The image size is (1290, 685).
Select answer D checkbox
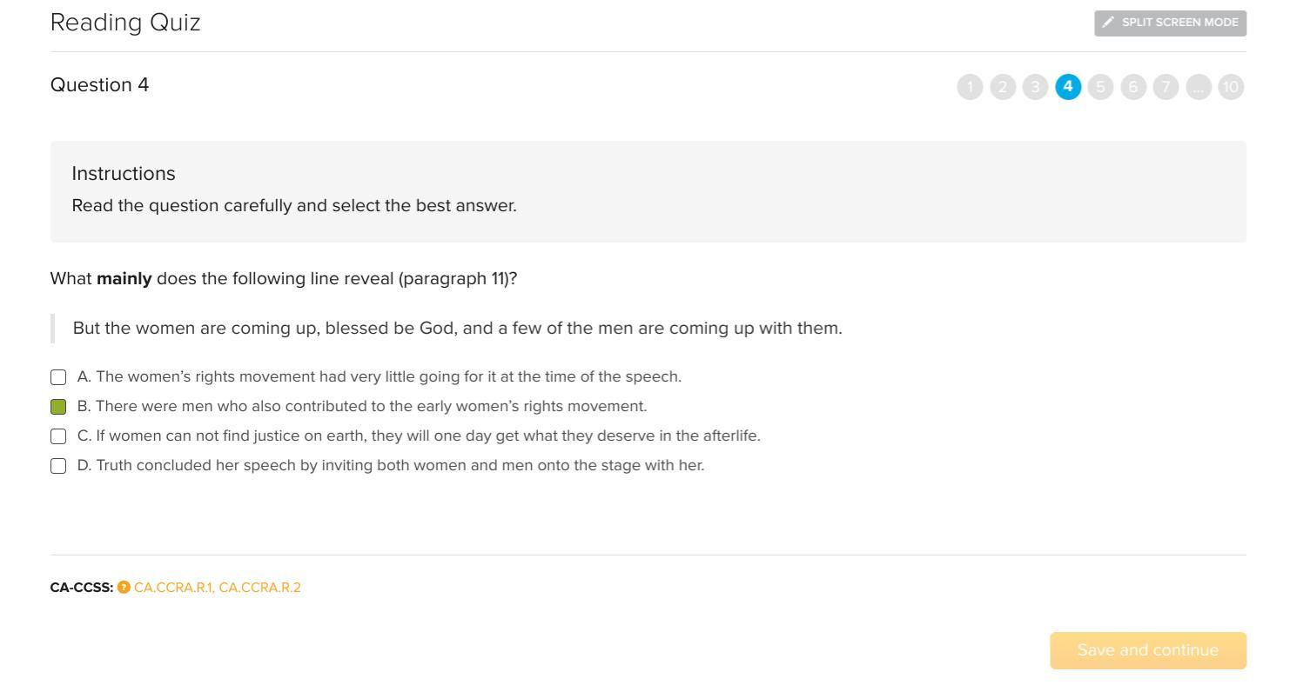[58, 466]
